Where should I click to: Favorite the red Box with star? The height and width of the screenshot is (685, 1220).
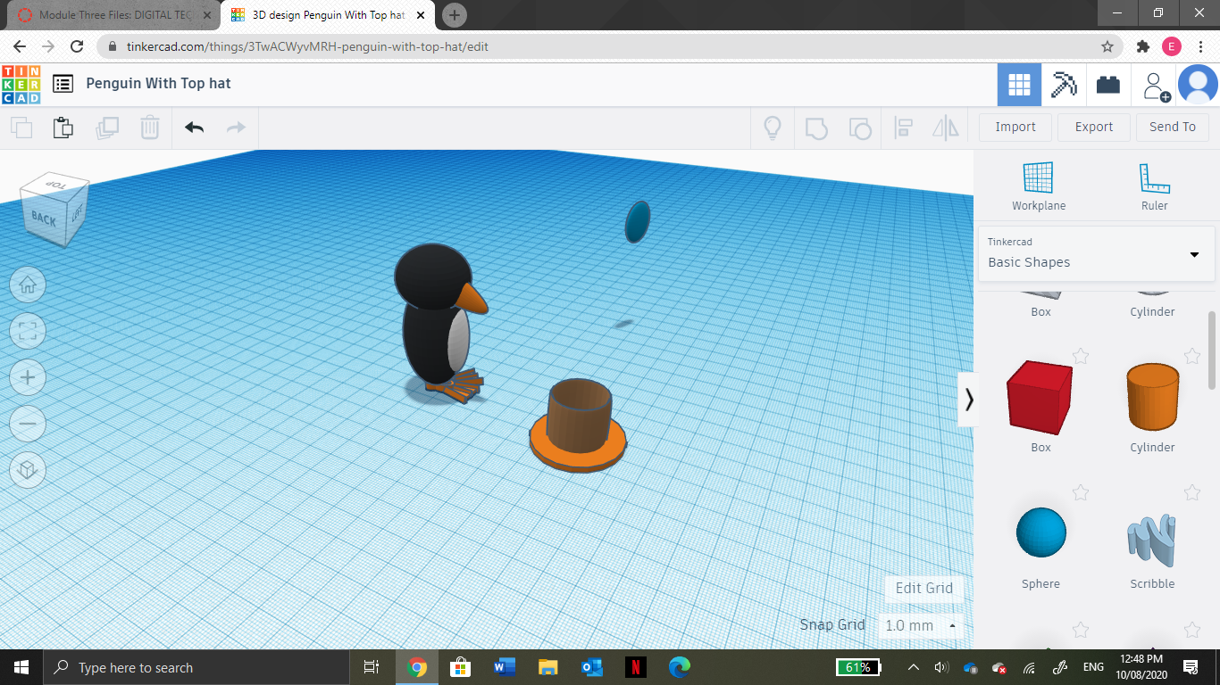coord(1081,357)
